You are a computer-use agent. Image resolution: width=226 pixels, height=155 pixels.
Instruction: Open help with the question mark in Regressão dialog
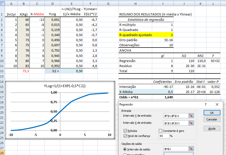tap(206, 104)
